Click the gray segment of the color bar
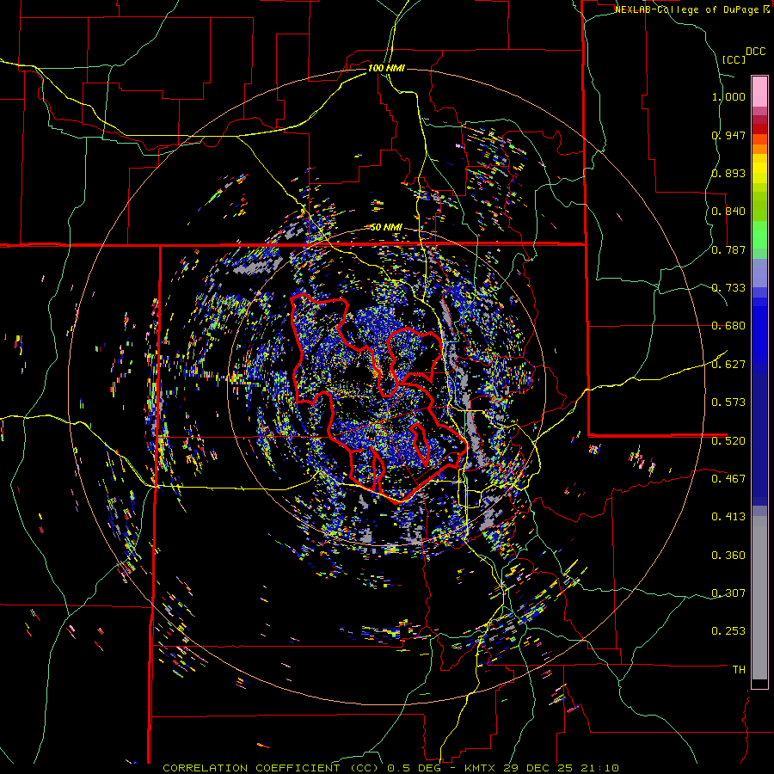 (759, 598)
